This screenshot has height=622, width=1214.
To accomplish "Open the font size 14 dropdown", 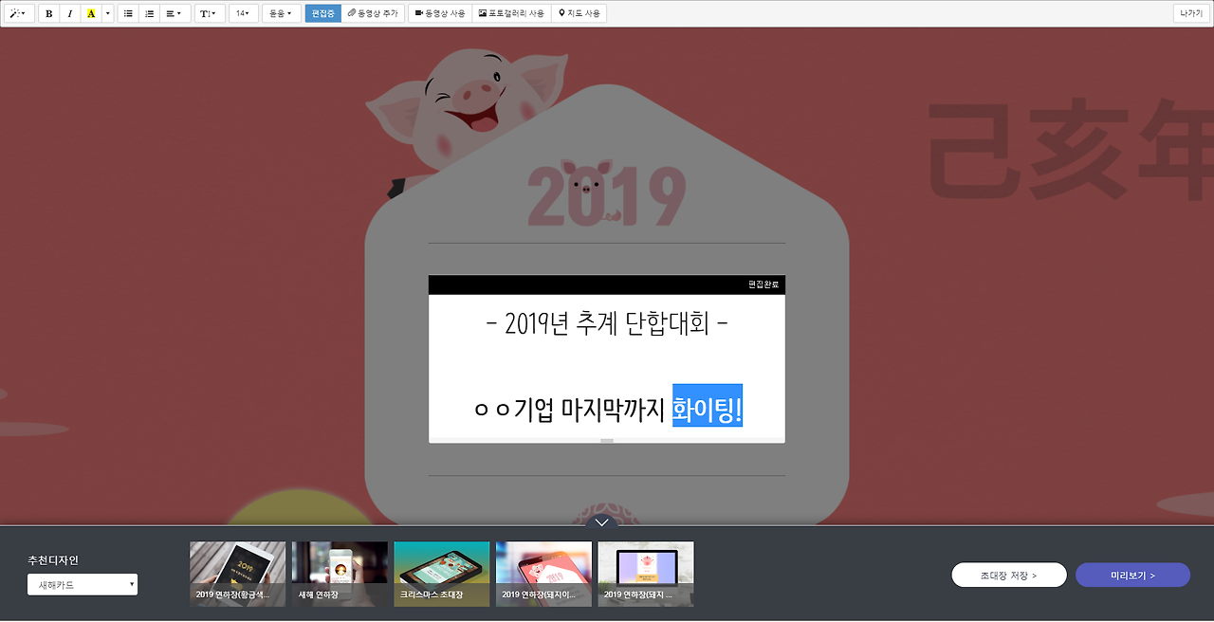I will coord(243,13).
